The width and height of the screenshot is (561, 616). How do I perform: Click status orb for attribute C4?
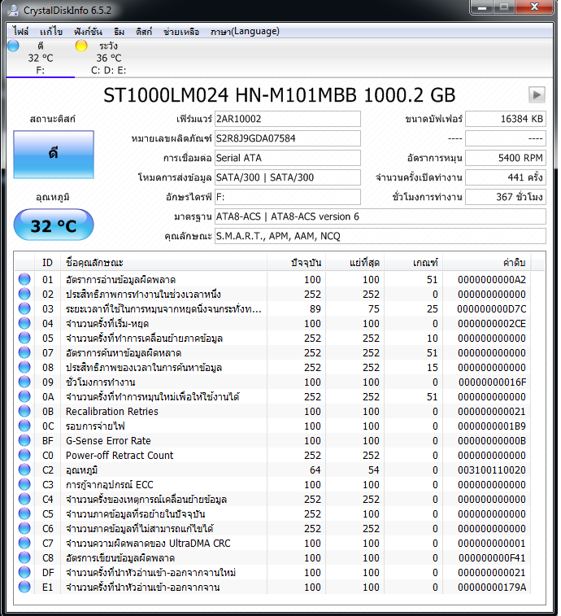pos(24,499)
